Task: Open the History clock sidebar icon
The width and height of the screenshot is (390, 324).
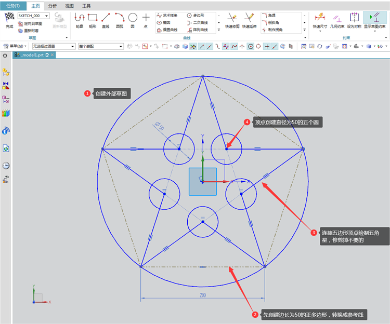Action: [6, 166]
